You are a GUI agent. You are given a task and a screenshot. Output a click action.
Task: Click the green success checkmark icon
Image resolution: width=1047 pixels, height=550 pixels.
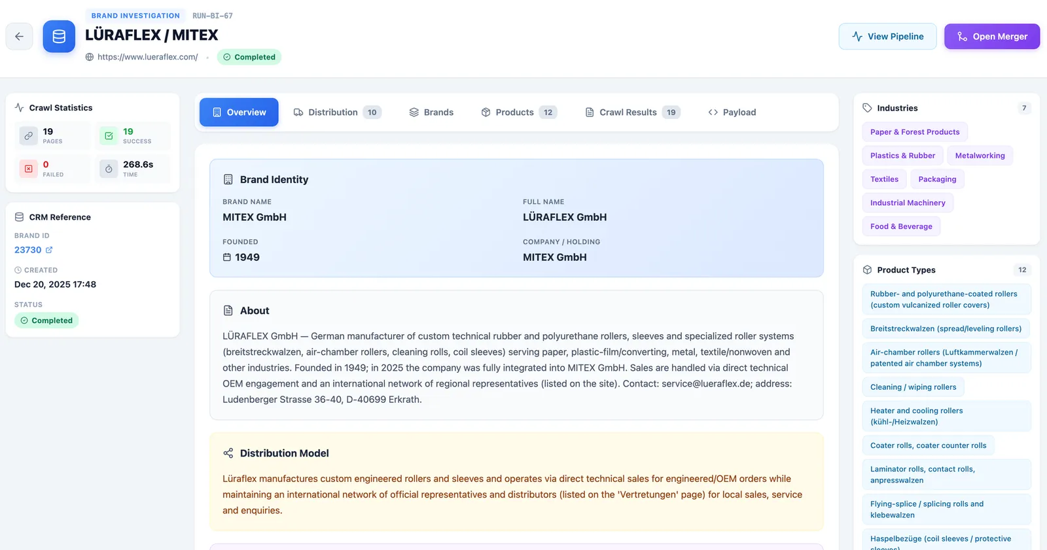(109, 136)
